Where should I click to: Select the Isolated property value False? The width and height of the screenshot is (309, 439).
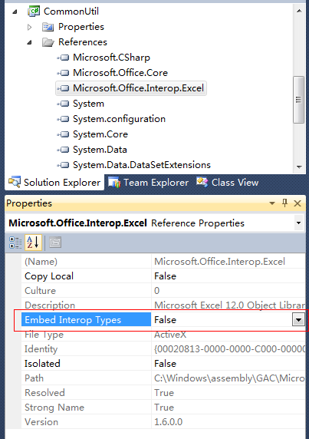coord(165,364)
